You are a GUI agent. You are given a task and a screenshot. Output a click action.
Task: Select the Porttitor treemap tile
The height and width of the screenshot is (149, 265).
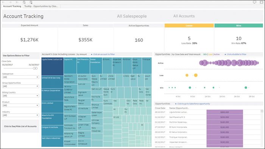click(127, 66)
